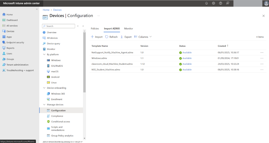The width and height of the screenshot is (269, 143).
Task: Open Available status for NetSupport_Notify_Machine_Agent.admx
Action: pos(187,52)
